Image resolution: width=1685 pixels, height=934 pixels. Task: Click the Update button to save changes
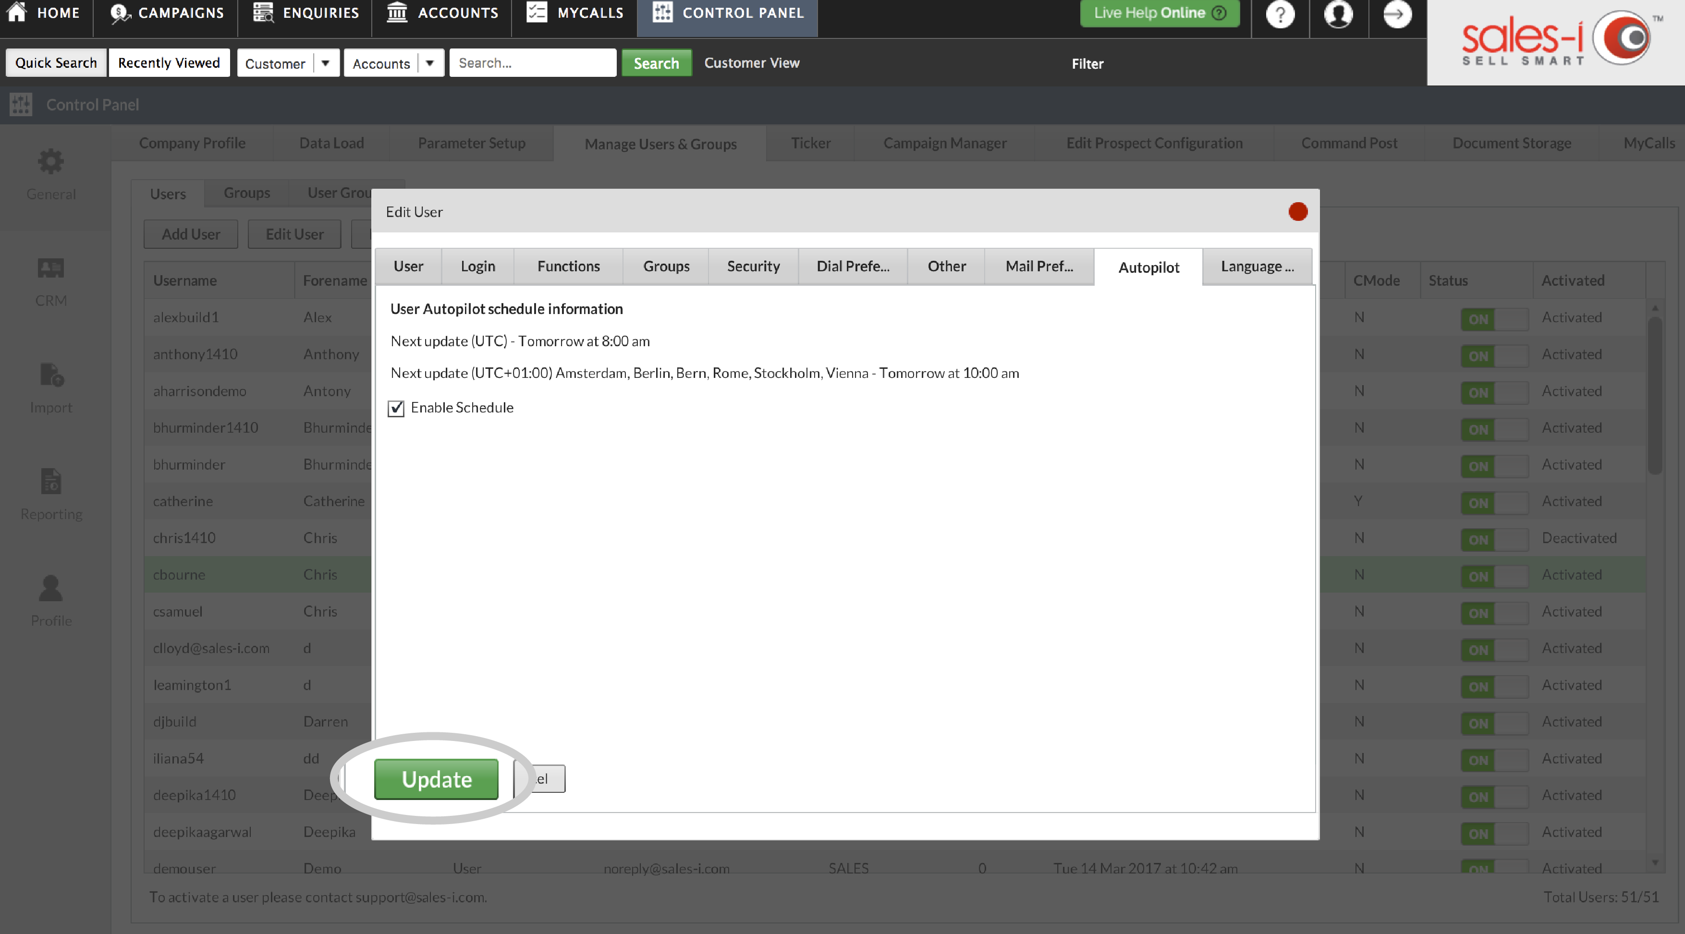pyautogui.click(x=436, y=779)
